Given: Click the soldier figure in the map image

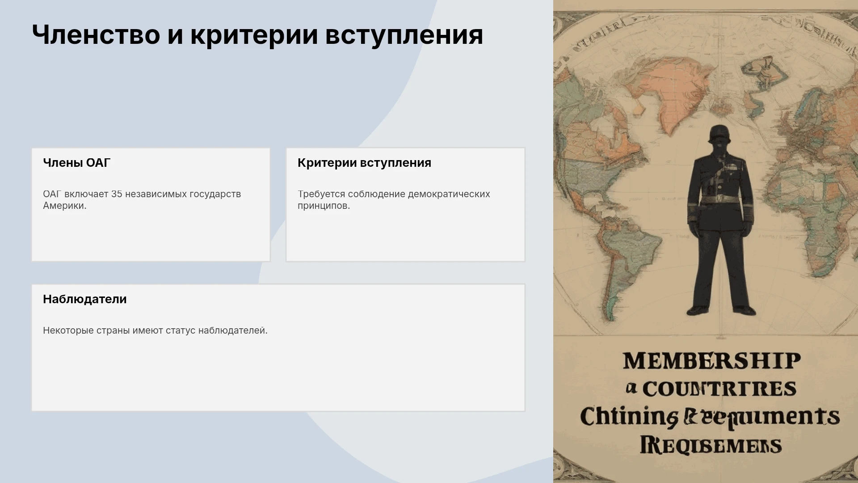Looking at the screenshot, I should tap(720, 220).
